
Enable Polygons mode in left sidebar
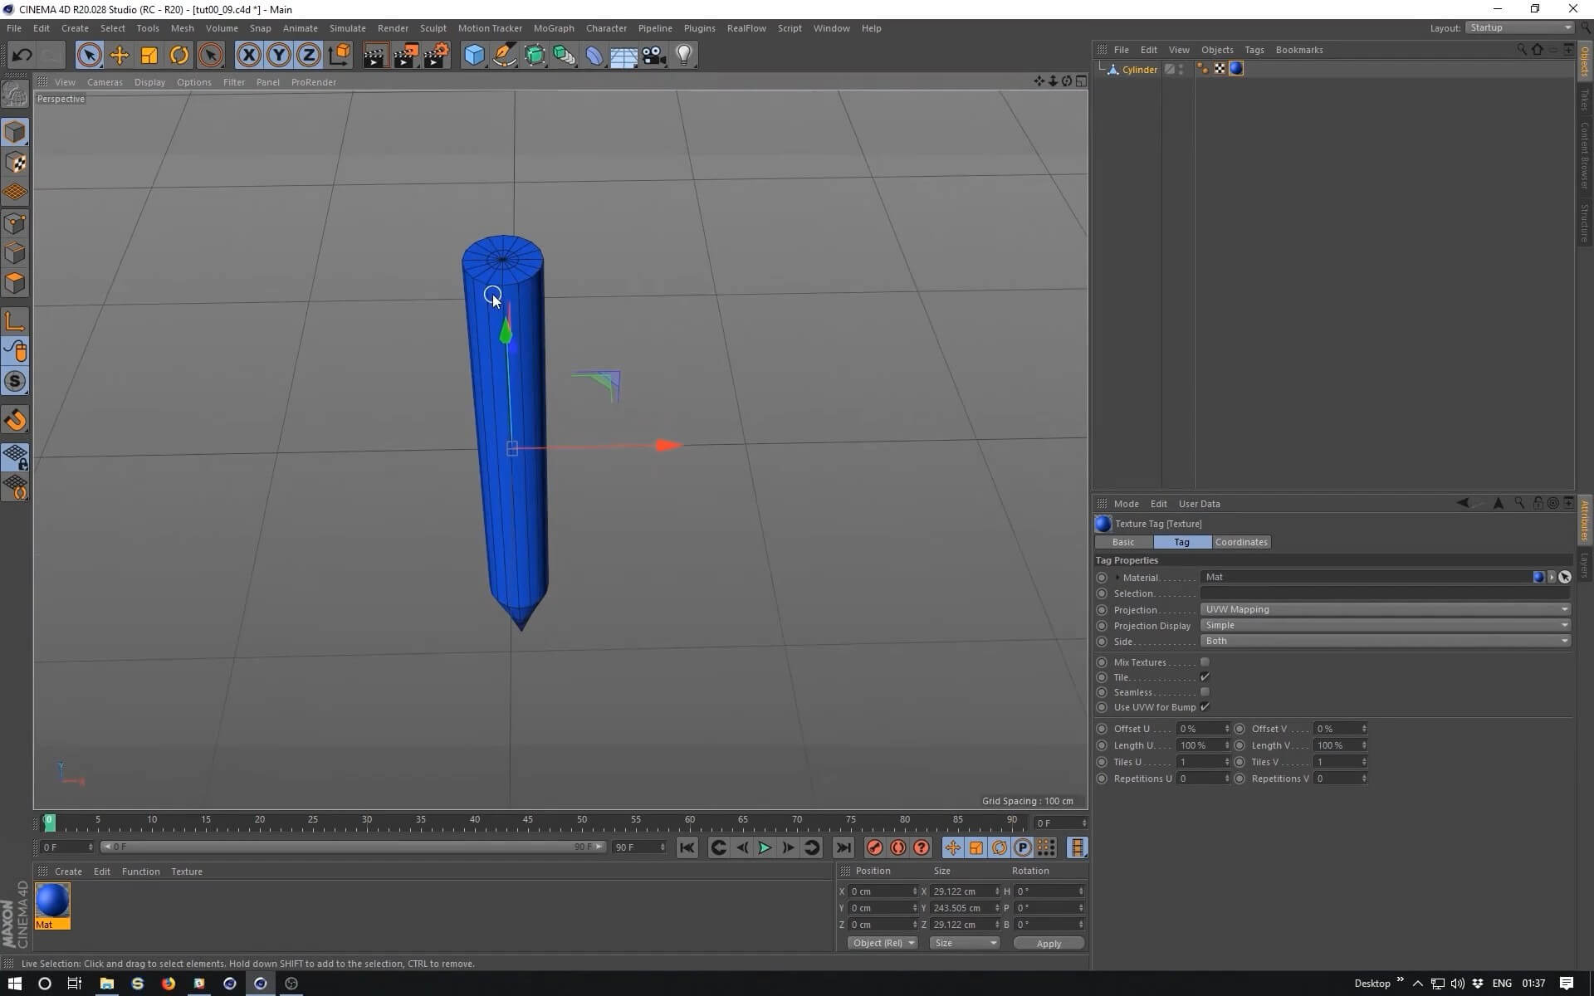[15, 283]
